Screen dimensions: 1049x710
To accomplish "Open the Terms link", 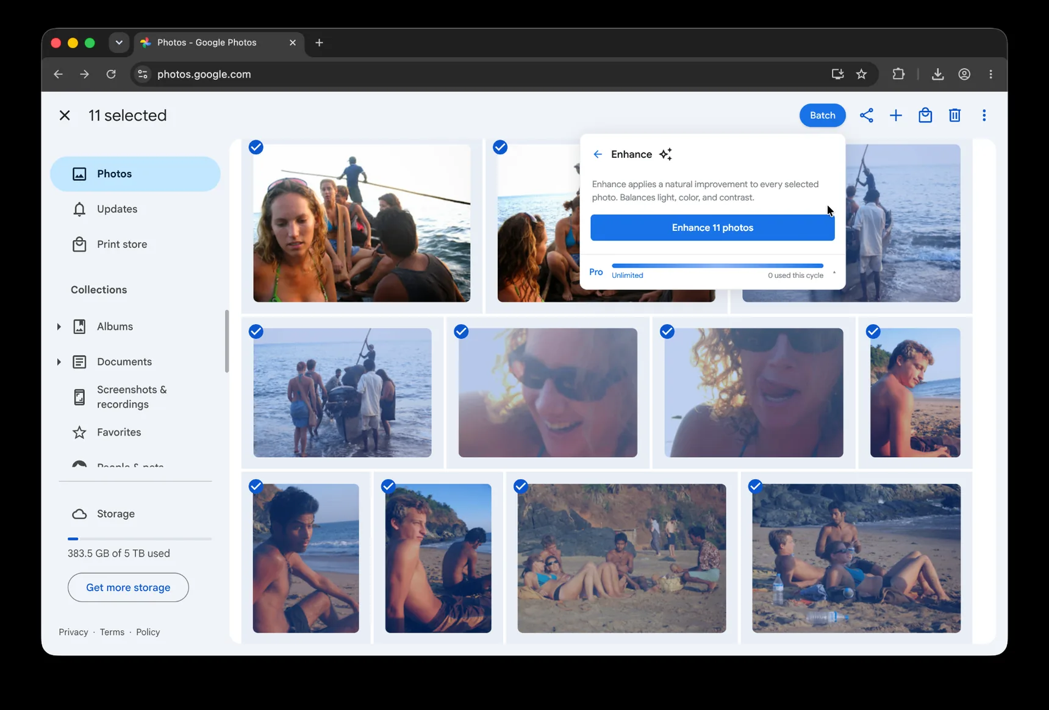I will [112, 632].
